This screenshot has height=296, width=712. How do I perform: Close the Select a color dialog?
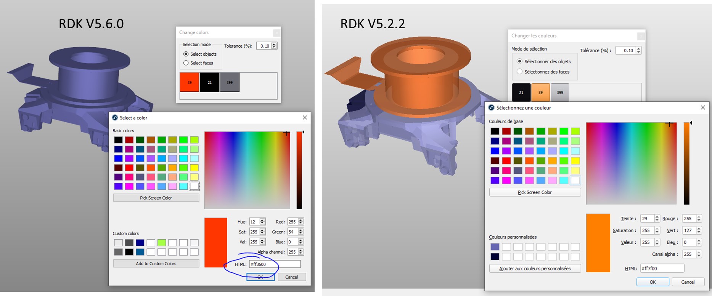click(x=305, y=118)
